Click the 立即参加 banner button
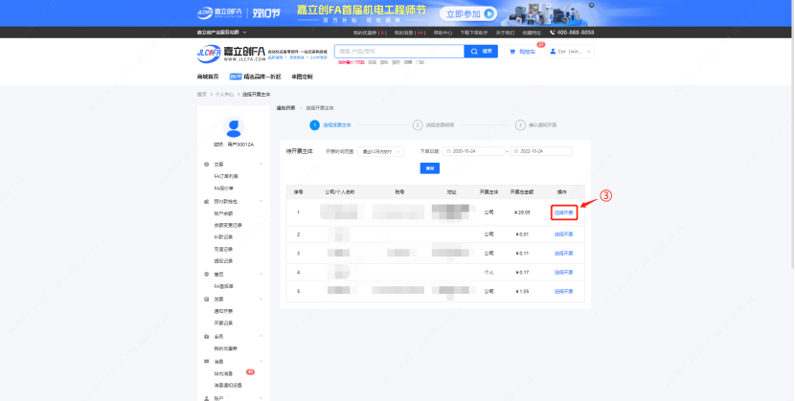The image size is (795, 401). tap(469, 14)
